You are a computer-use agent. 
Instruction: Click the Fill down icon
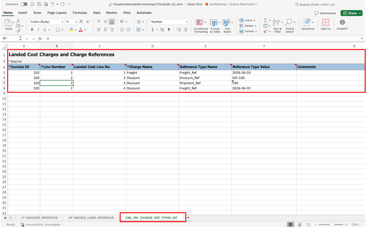point(265,26)
